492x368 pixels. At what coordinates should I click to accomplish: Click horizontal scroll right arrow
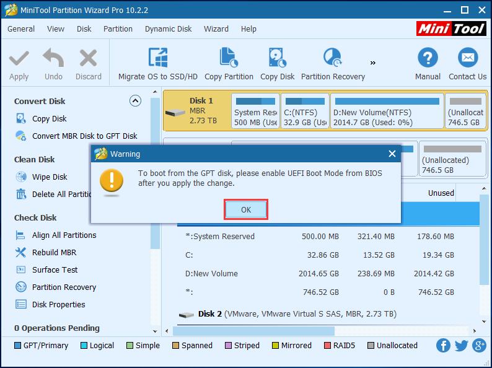tap(475, 331)
